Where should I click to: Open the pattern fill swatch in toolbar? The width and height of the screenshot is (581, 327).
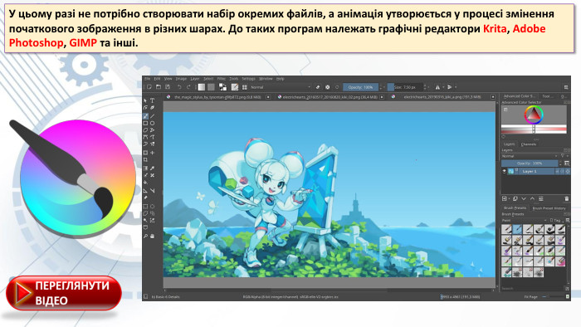(x=211, y=87)
